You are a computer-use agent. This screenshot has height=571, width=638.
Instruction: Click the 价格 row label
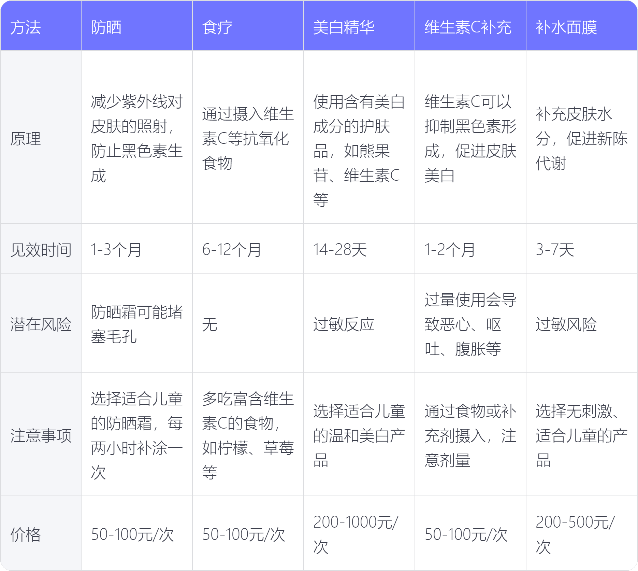[26, 534]
